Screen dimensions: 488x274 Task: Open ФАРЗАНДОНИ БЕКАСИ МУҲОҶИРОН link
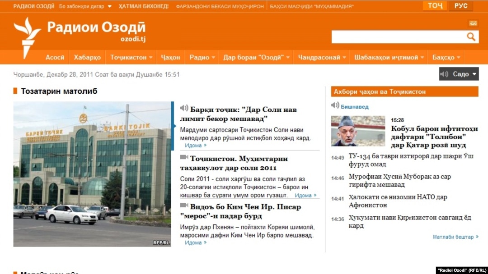(220, 6)
